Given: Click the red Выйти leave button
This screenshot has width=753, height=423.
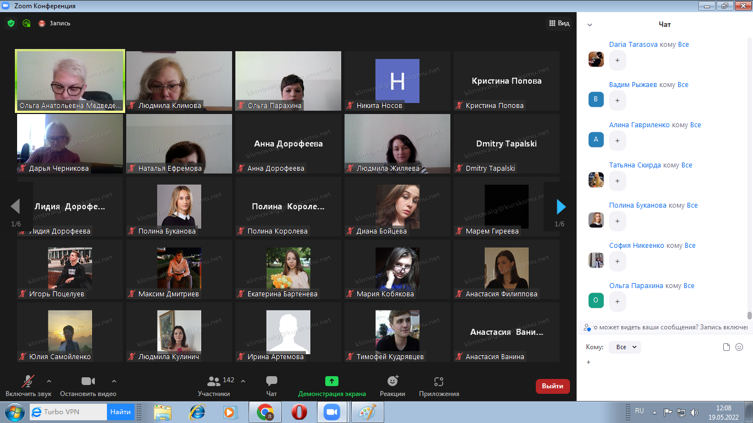Looking at the screenshot, I should [x=552, y=386].
